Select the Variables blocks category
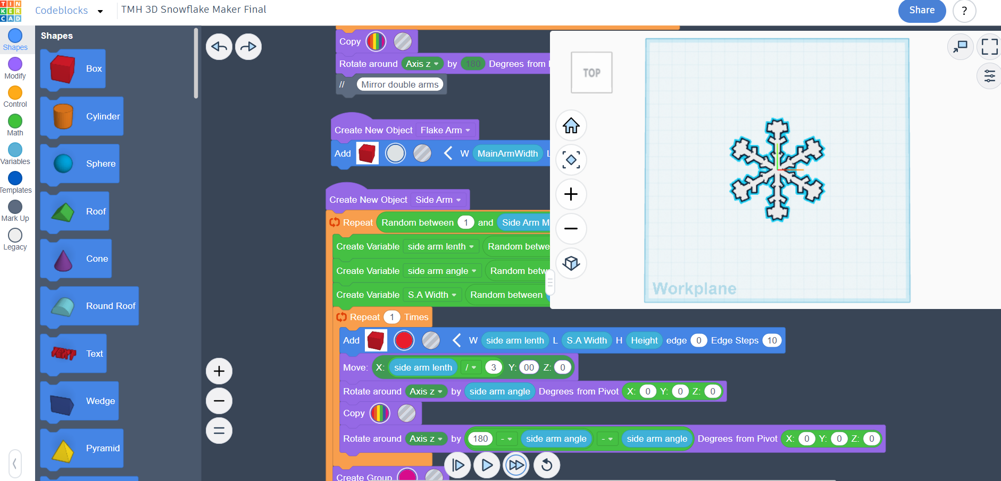Image resolution: width=1001 pixels, height=481 pixels. pos(15,154)
